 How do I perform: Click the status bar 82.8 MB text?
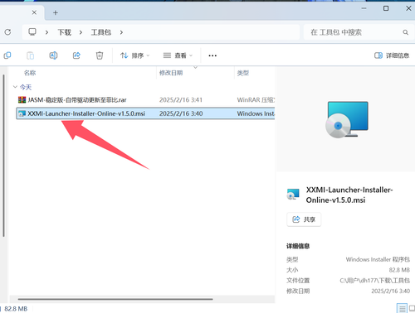pyautogui.click(x=16, y=309)
